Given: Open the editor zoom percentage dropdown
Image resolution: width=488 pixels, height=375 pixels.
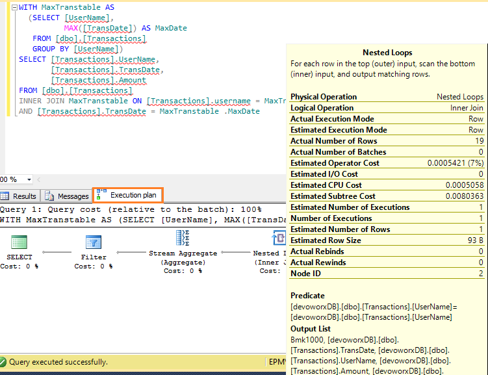Looking at the screenshot, I should [x=29, y=179].
